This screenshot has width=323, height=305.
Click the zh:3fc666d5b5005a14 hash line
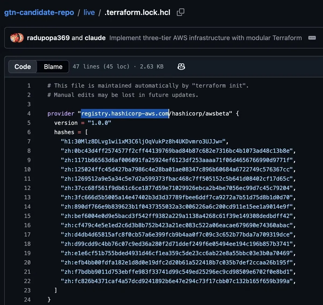(178, 197)
